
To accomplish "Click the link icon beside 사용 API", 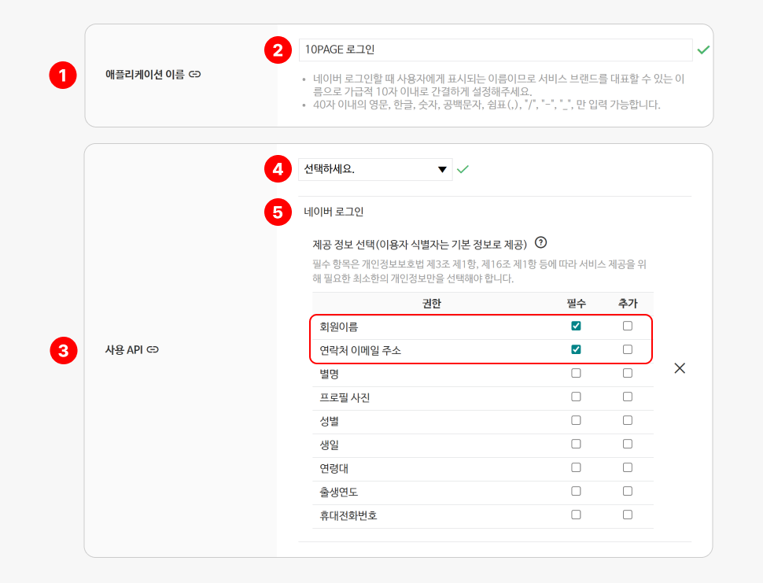I will click(153, 349).
